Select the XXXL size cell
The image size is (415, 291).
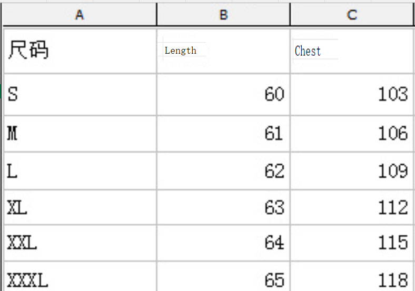(80, 279)
